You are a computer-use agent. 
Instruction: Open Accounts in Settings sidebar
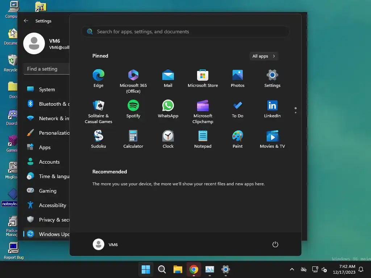point(47,162)
